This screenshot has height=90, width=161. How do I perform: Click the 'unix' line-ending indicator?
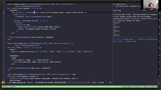94,82
